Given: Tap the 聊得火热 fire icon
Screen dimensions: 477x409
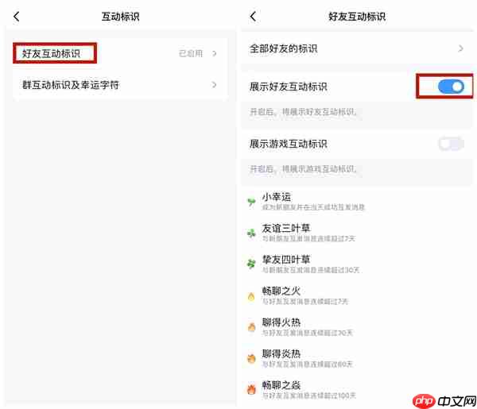Looking at the screenshot, I should point(251,327).
